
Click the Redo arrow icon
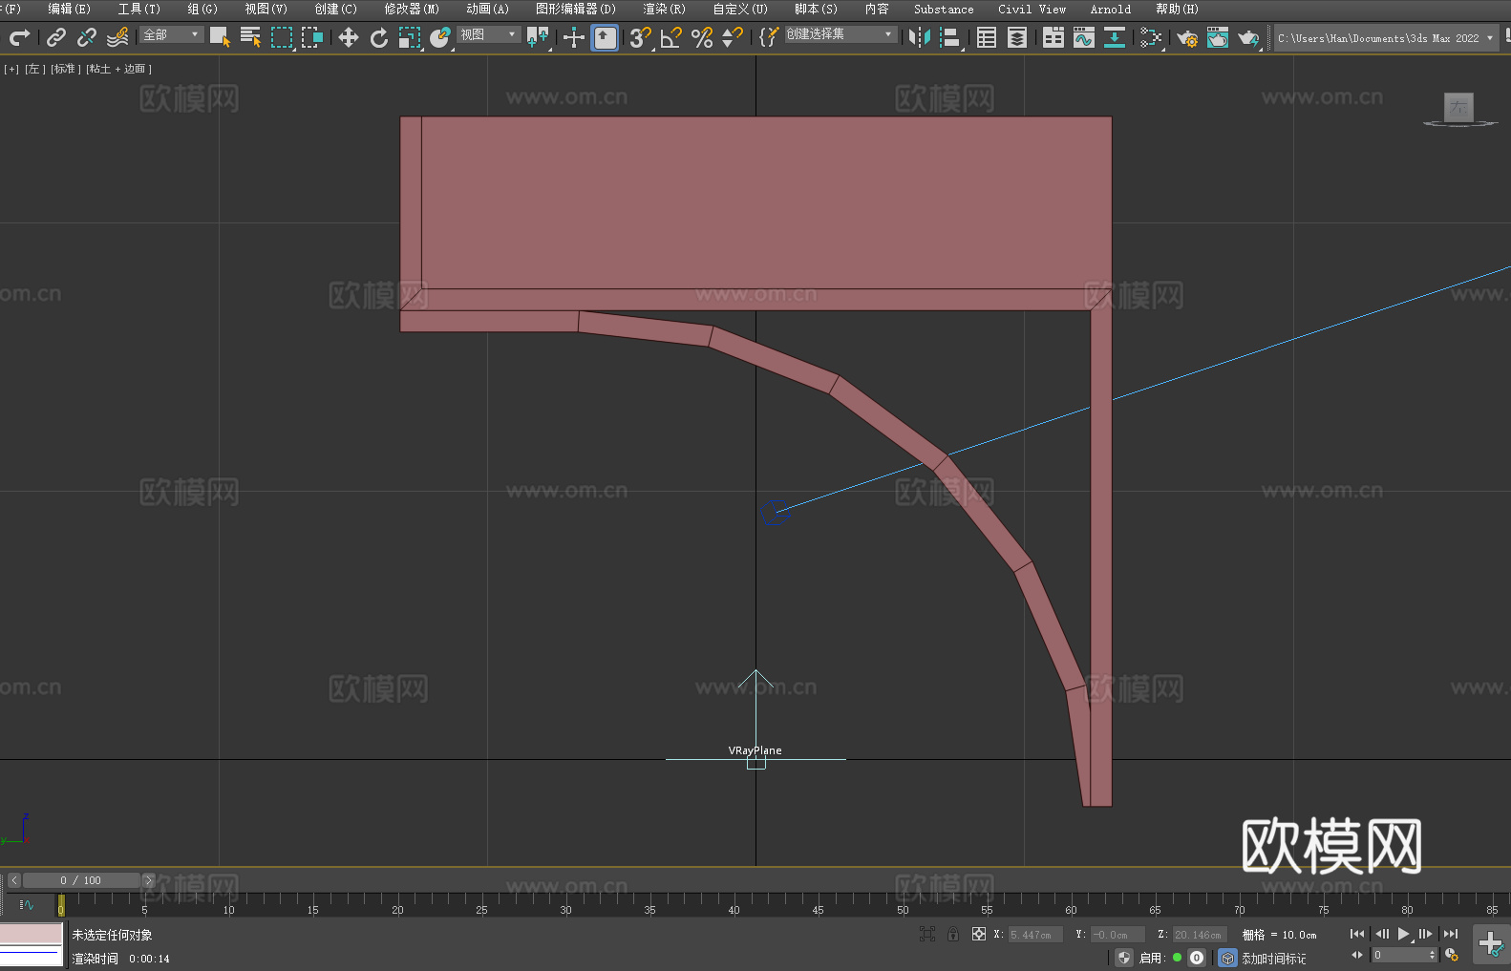click(x=19, y=37)
